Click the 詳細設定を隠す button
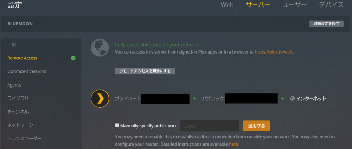This screenshot has width=352, height=149. (327, 24)
